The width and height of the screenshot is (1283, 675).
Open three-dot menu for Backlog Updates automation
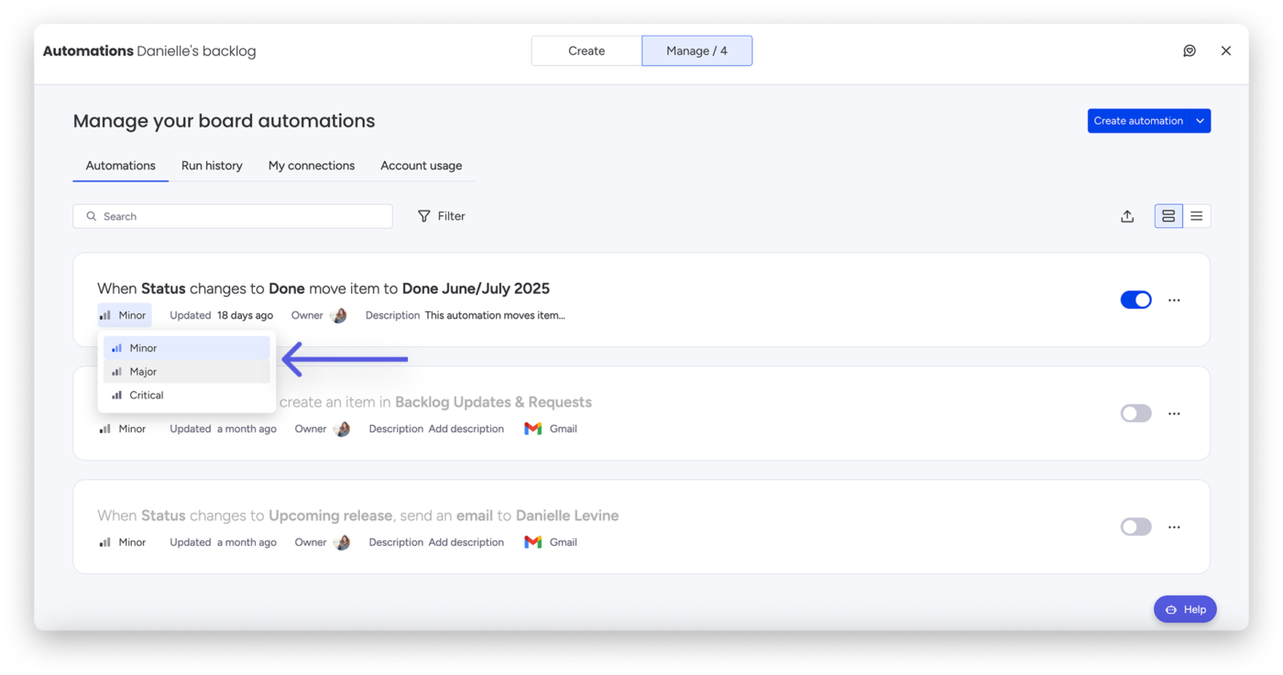point(1174,414)
